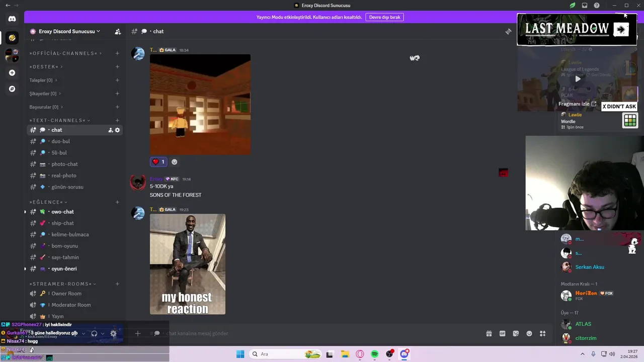
Task: Switch to the duo-bul channel
Action: point(74,141)
